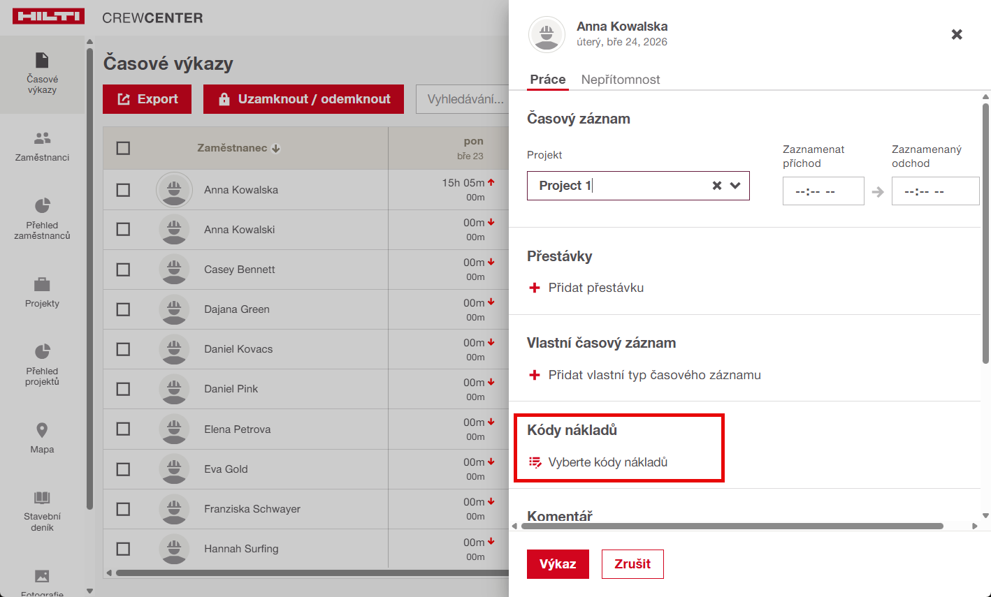Viewport: 991px width, 597px height.
Task: Open Přehled zaměstnanců chart icon
Action: click(42, 206)
